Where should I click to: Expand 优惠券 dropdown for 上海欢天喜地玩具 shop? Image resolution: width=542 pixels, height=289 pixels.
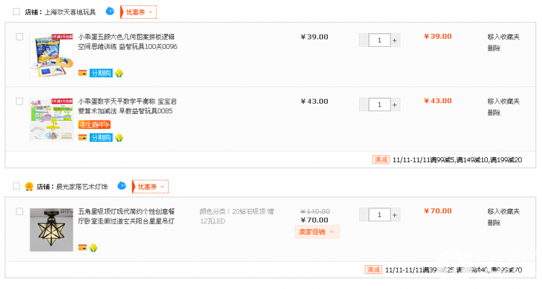pyautogui.click(x=140, y=12)
